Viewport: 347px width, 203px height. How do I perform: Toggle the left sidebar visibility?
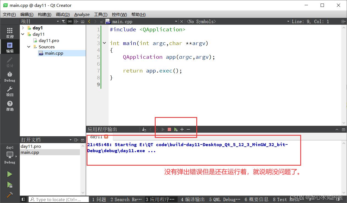point(23,199)
